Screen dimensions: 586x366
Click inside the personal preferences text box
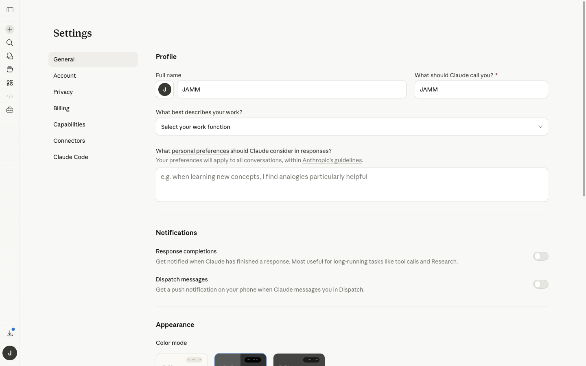point(352,185)
